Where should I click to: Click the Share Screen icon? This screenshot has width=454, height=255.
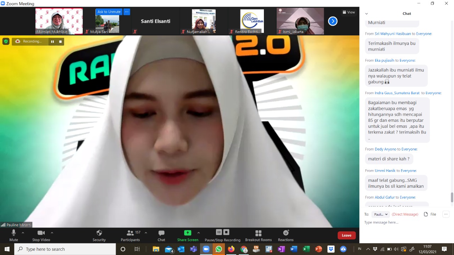pos(188,233)
